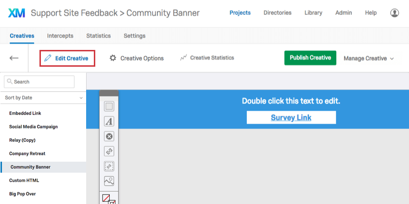Click the chart icon beside Creative Statistics
This screenshot has width=409, height=204.
(x=184, y=58)
